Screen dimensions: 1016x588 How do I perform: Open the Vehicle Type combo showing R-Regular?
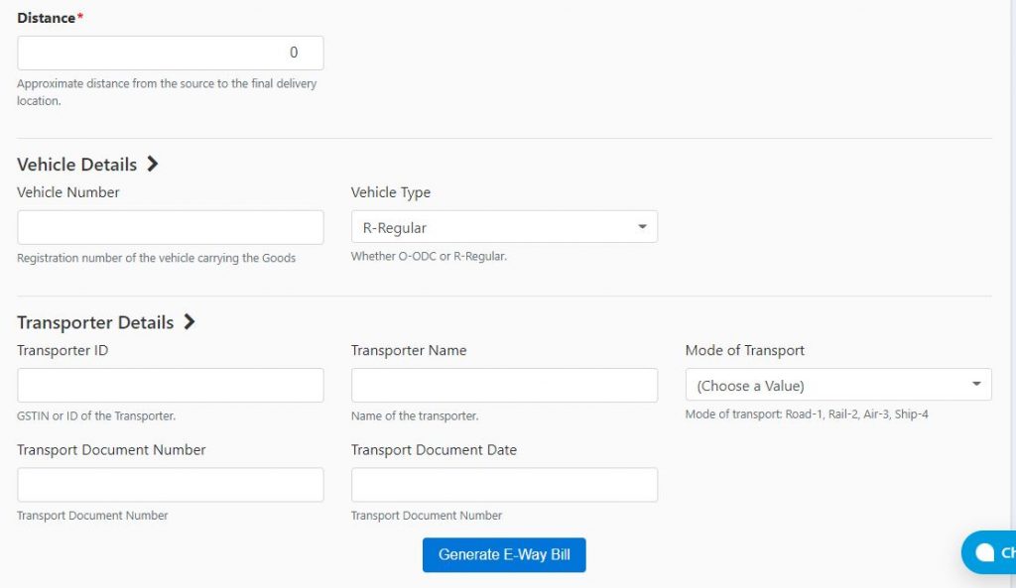[504, 226]
